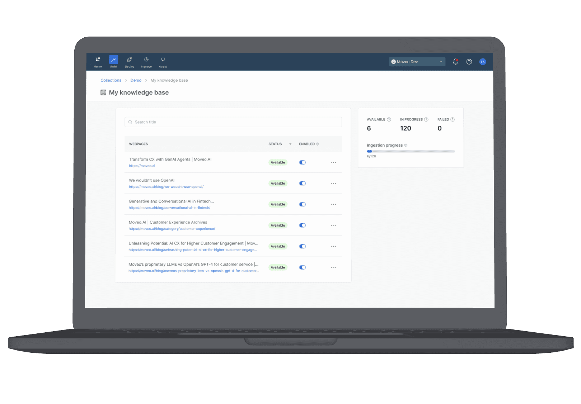Open the https://moveo.ai link

coord(142,166)
